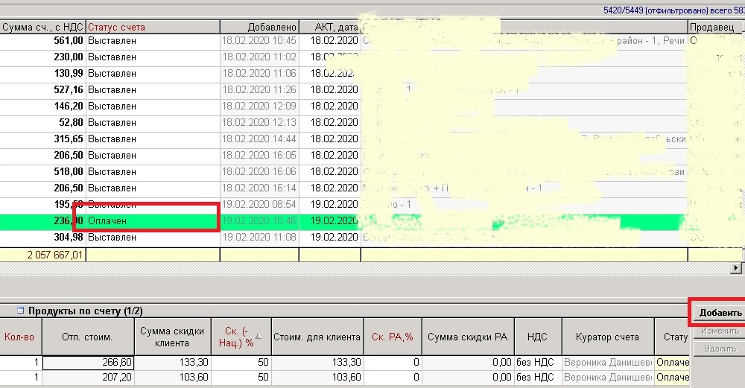The height and width of the screenshot is (388, 745).
Task: Click the 'Куратор счета' column header
Action: (608, 337)
